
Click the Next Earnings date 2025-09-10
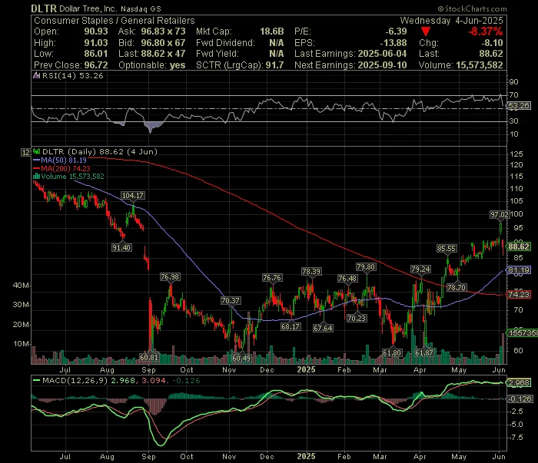tap(382, 65)
